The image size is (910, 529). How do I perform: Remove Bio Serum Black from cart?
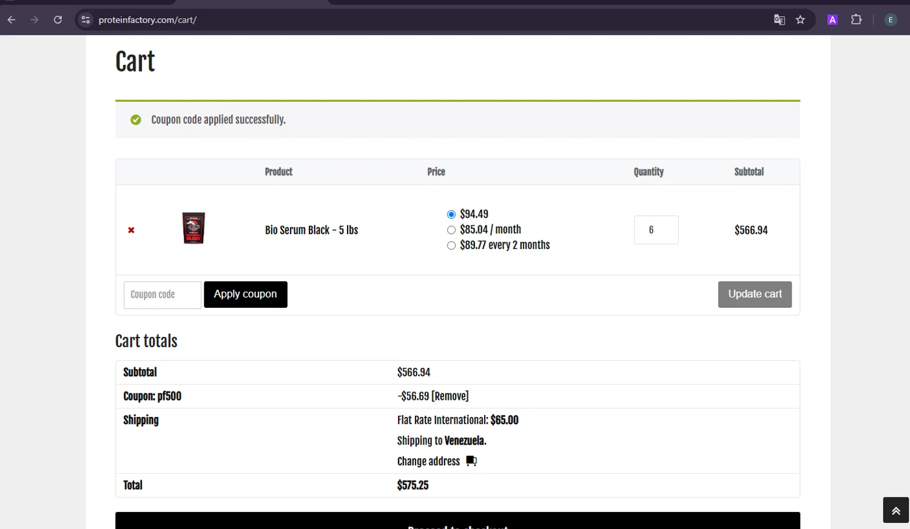pyautogui.click(x=131, y=230)
